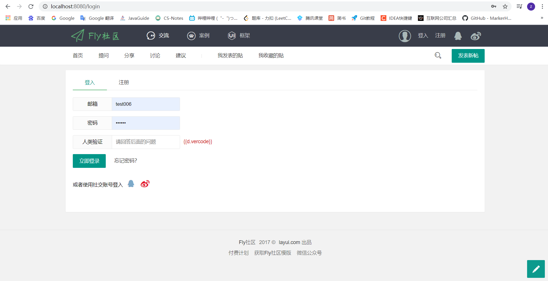Click the bookmark star in address bar
Viewport: 548px width, 281px height.
[x=505, y=6]
